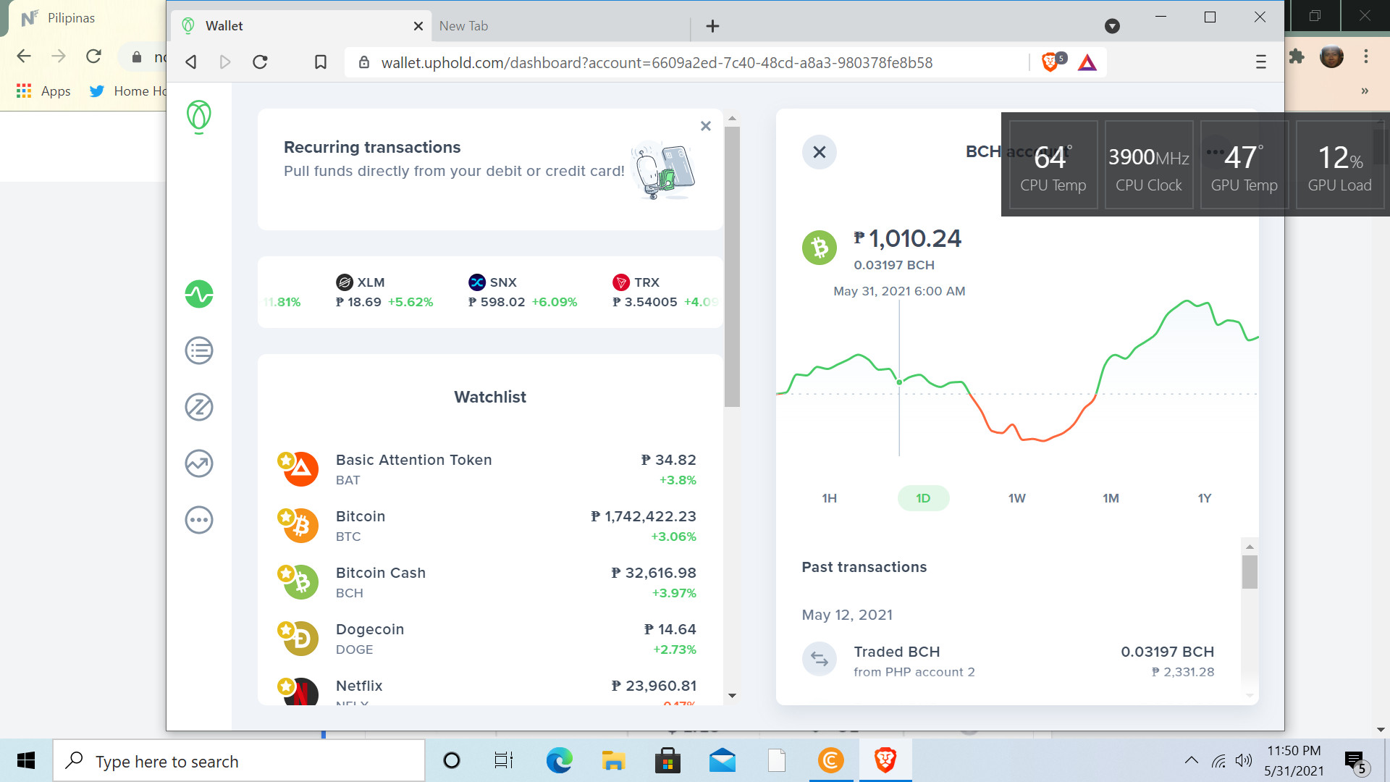1390x782 pixels.
Task: Close the Wallet tab
Action: click(418, 26)
